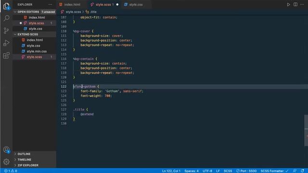308x173 pixels.
Task: Open the Explorer view in activity bar
Action: pos(6,6)
